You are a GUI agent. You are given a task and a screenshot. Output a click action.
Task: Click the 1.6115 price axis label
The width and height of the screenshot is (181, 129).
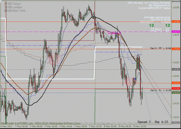[176, 117]
